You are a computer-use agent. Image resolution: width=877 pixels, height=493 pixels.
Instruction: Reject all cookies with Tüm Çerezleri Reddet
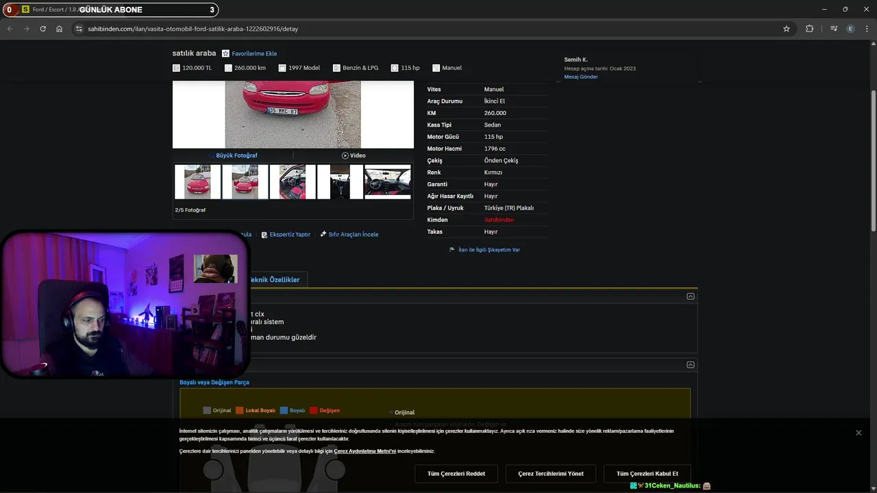(x=456, y=474)
